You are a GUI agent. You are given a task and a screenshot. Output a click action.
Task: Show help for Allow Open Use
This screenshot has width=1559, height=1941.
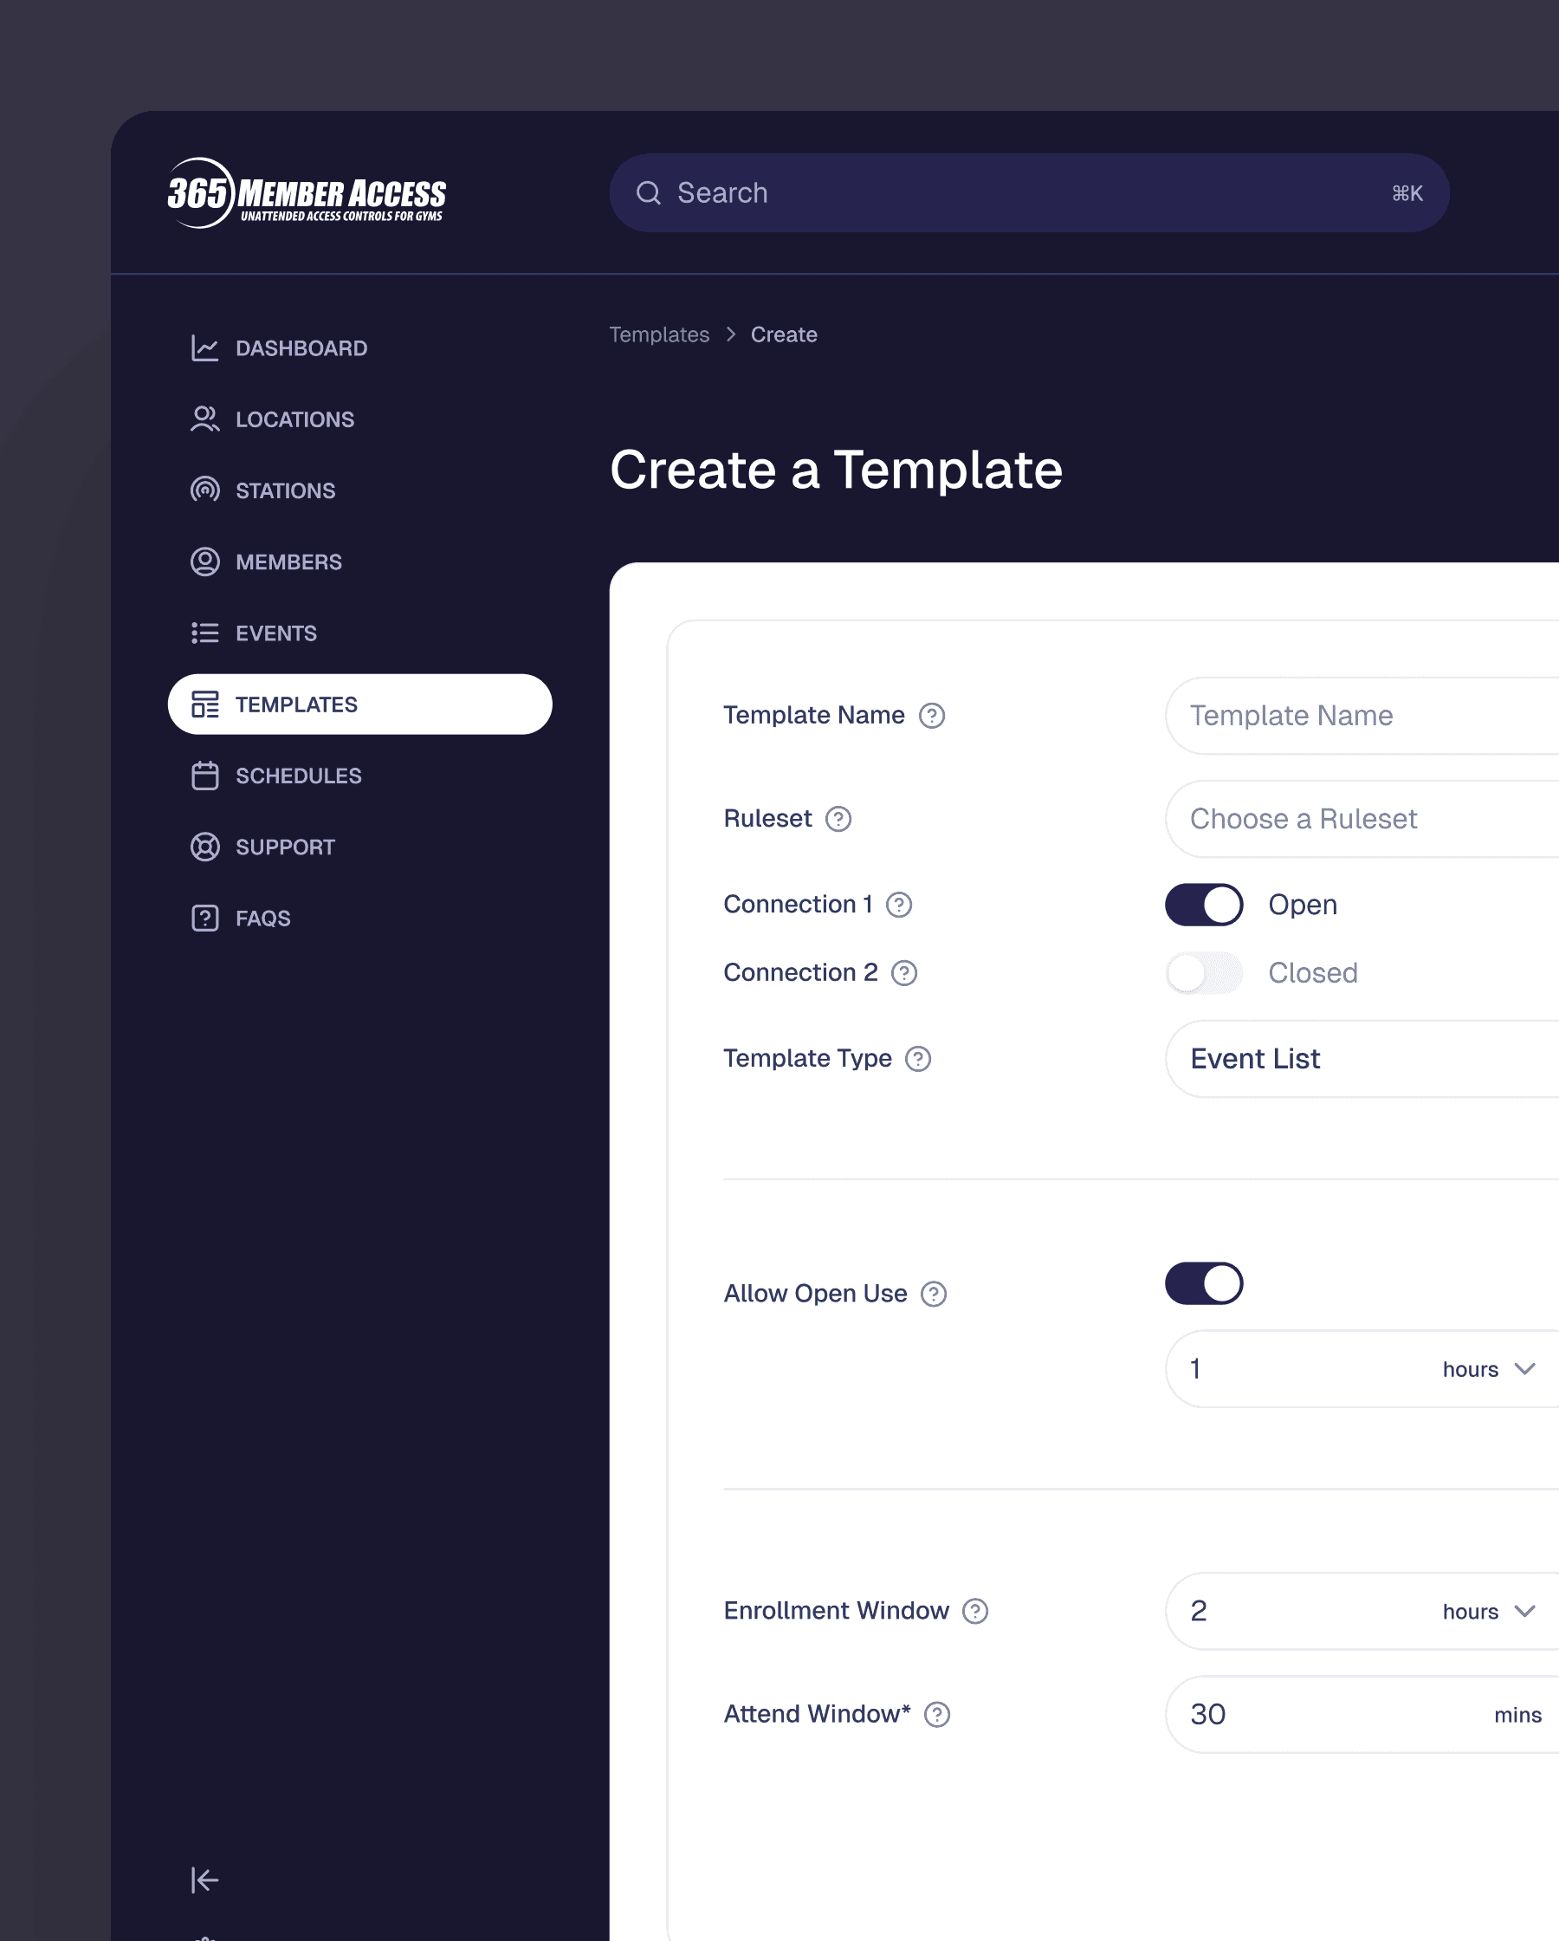(934, 1294)
